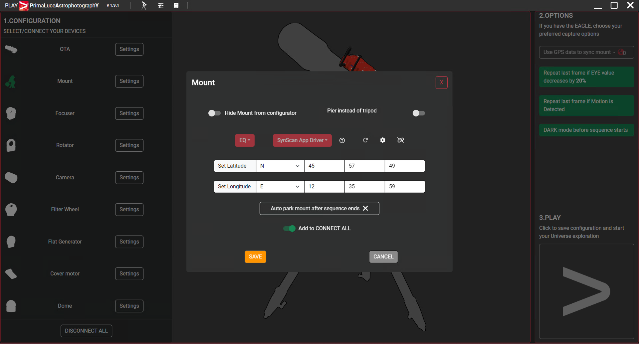Click the longitude minutes field showing 35
This screenshot has width=639, height=344.
365,187
